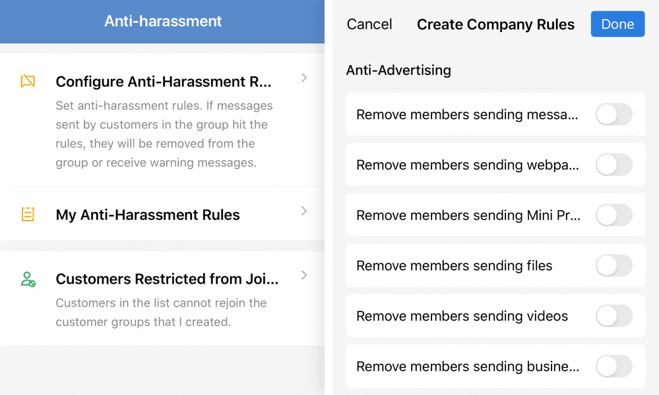
Task: Click 'Remove members sending messa...' label
Action: click(x=467, y=115)
